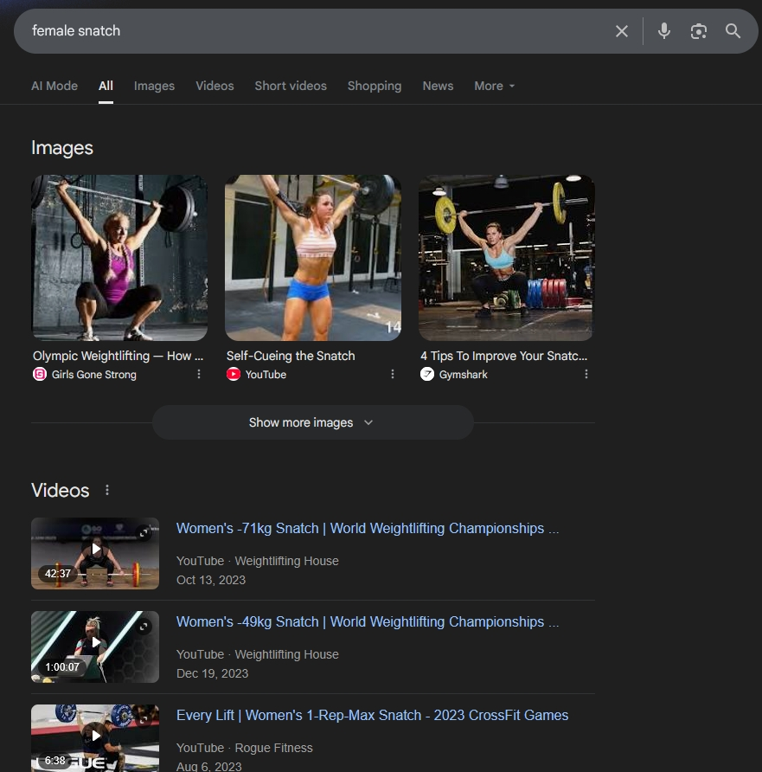
Task: Open the Shopping tab
Action: [375, 86]
